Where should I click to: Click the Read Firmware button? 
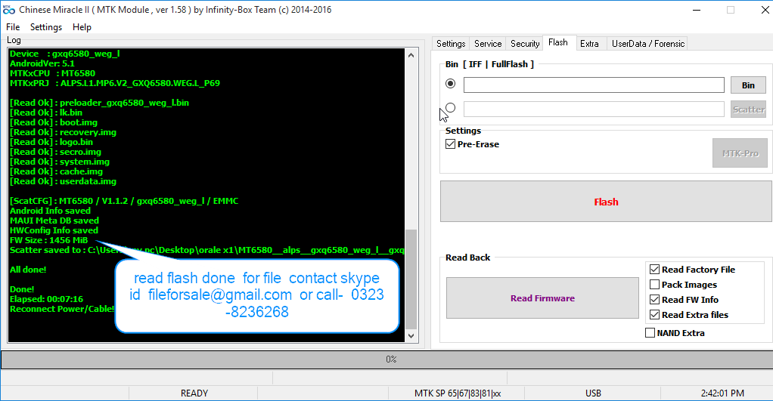click(542, 298)
